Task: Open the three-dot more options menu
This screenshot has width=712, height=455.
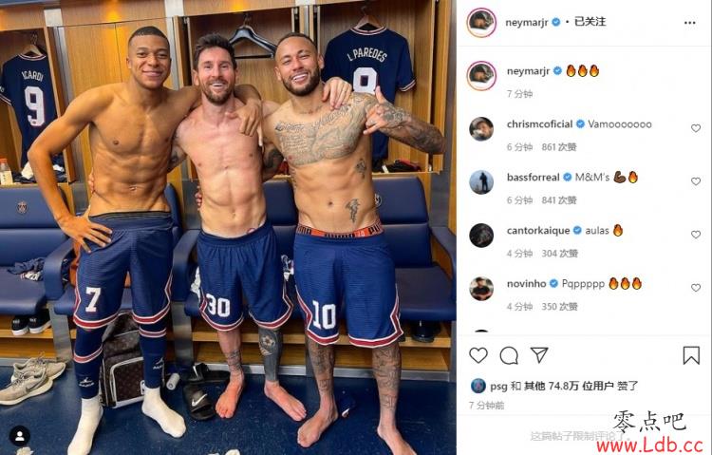Action: pos(689,23)
